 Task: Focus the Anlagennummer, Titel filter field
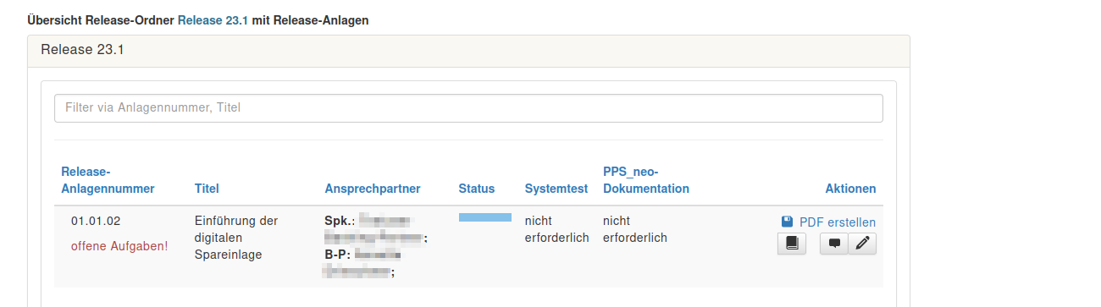468,107
